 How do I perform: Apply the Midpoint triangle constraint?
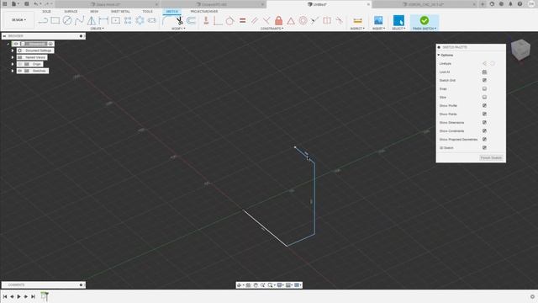(291, 20)
